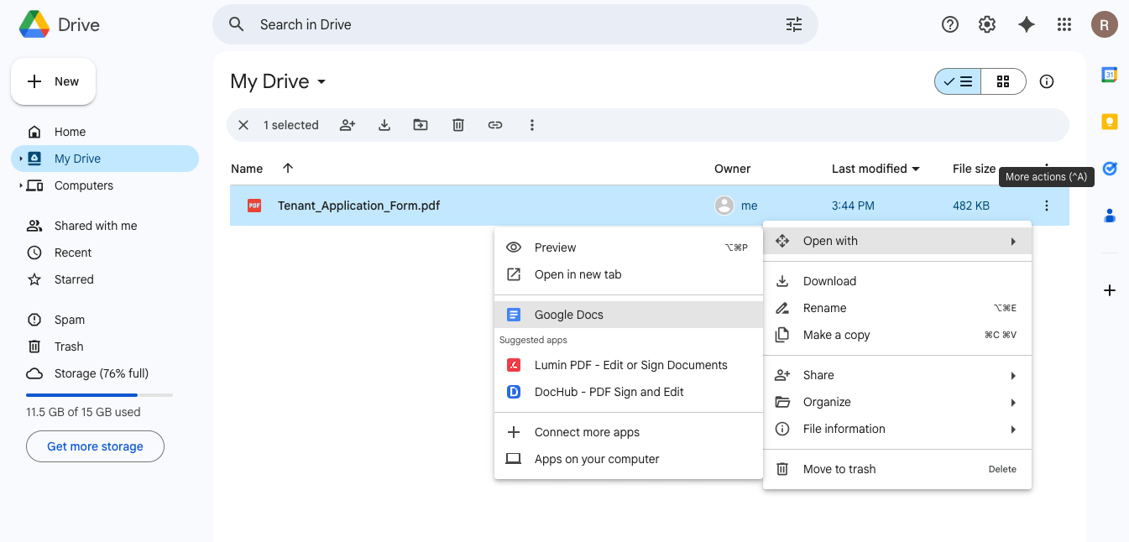Open the Settings gear icon
This screenshot has width=1129, height=542.
point(987,24)
